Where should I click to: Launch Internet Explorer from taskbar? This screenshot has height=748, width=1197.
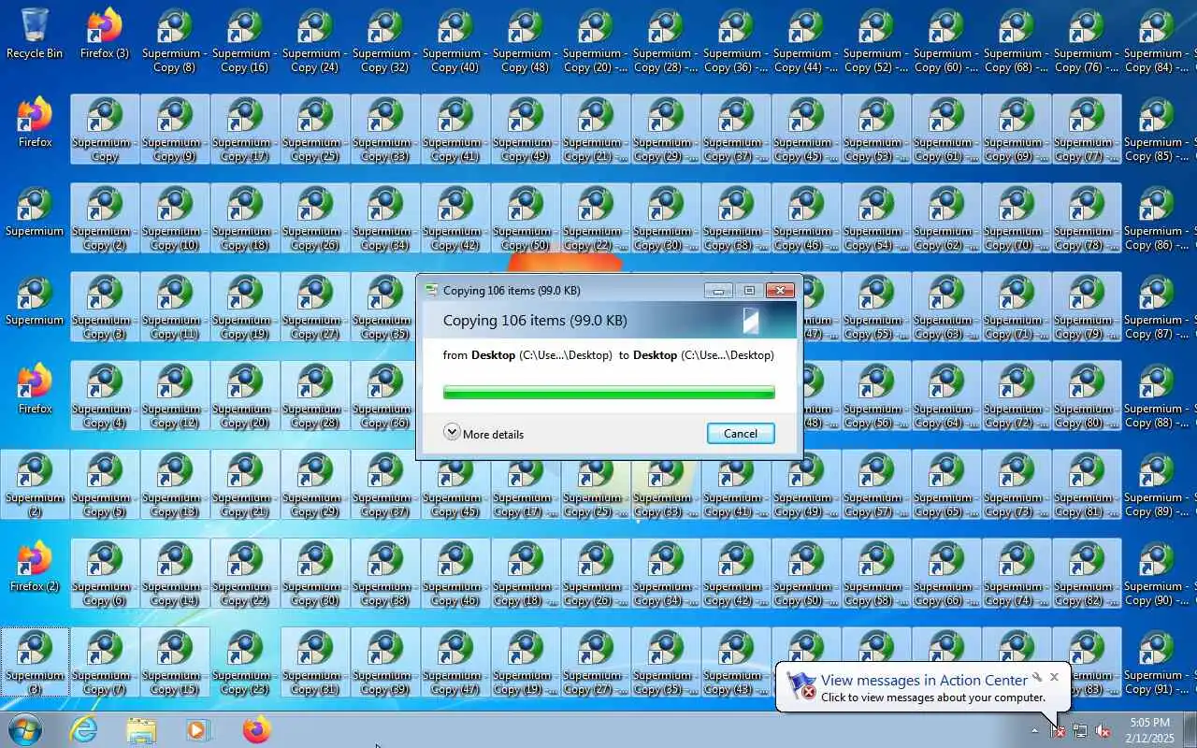(x=84, y=729)
